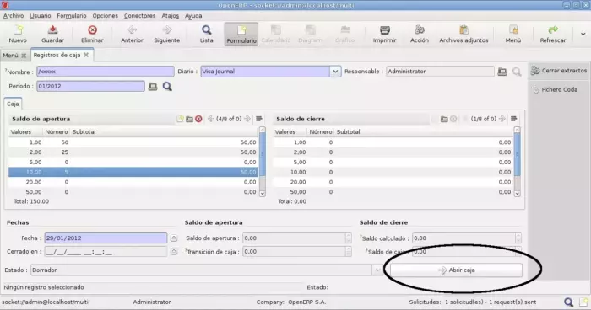Switch to Lista view
The image size is (591, 310).
tap(206, 34)
